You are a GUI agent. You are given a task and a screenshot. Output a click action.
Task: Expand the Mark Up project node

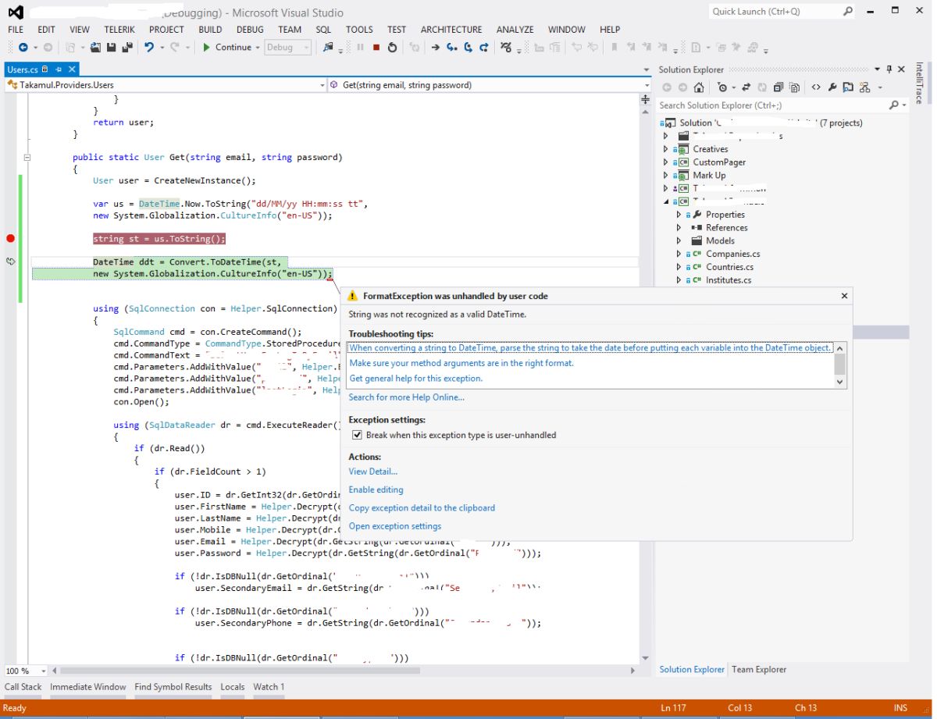click(x=665, y=176)
